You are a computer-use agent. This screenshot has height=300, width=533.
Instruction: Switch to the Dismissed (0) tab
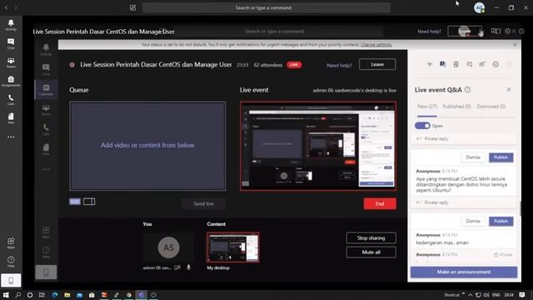[x=491, y=107]
